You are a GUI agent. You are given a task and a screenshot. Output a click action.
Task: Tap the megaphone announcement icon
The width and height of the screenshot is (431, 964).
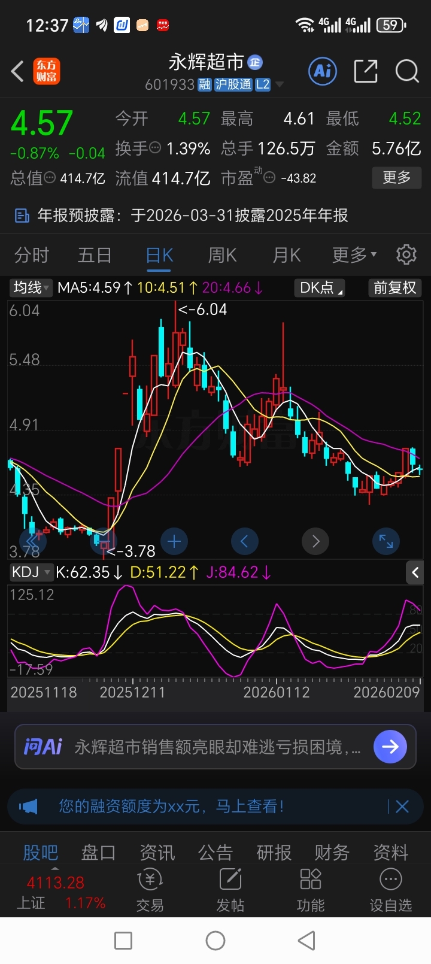tap(28, 807)
